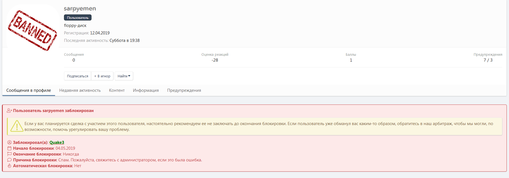
Task: Open the Предупреждения tab
Action: click(x=184, y=90)
